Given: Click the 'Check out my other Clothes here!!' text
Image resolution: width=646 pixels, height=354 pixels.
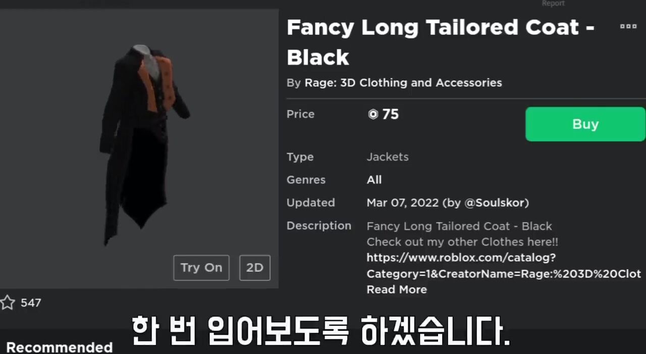Looking at the screenshot, I should point(462,242).
